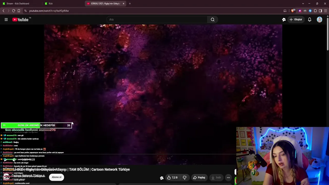Viewport: 329px width, 185px height.
Task: Subscribe with the 'Abone ol' button
Action: [x=57, y=177]
